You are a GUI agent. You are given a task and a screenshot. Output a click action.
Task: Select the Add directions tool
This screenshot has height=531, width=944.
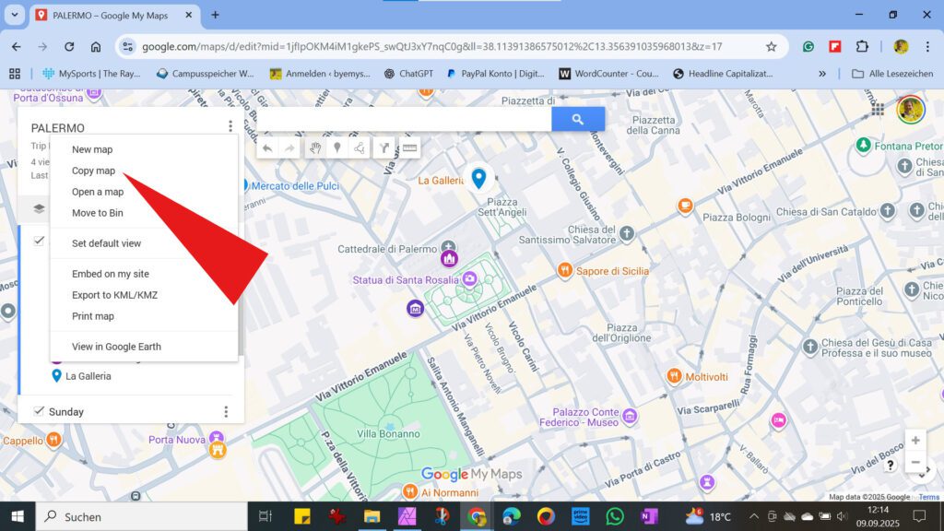pos(384,147)
